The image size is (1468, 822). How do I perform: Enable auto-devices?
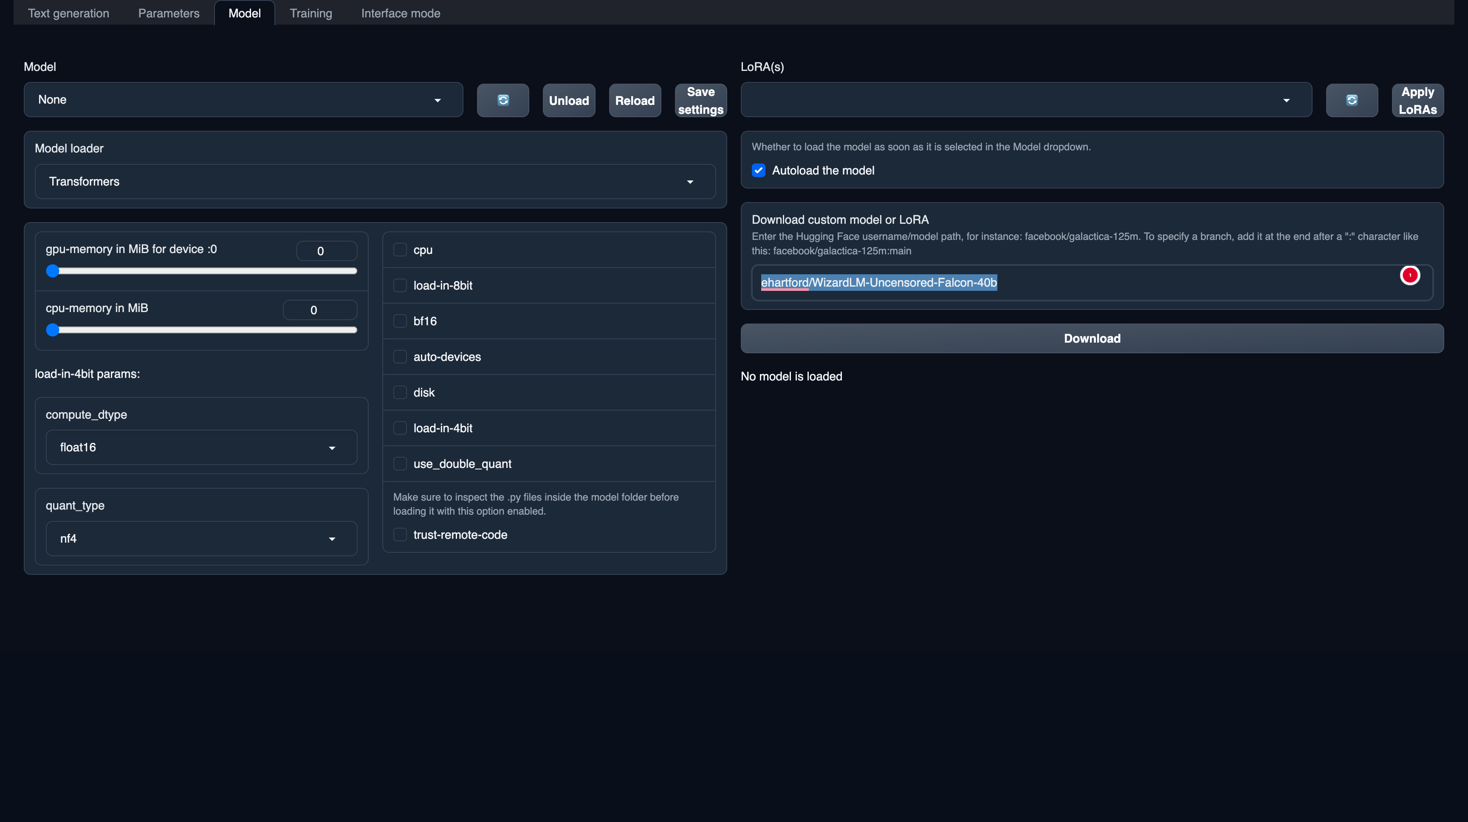tap(400, 357)
